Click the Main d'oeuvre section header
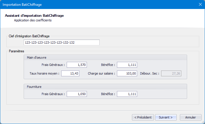The height and width of the screenshot is (124, 205). point(105,58)
